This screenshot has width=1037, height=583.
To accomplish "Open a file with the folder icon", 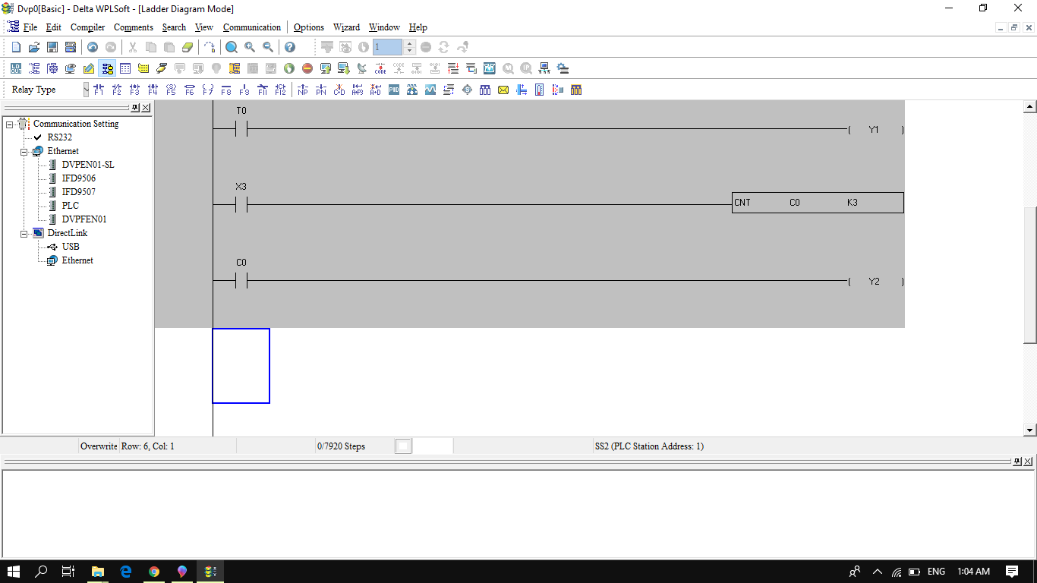I will tap(34, 47).
